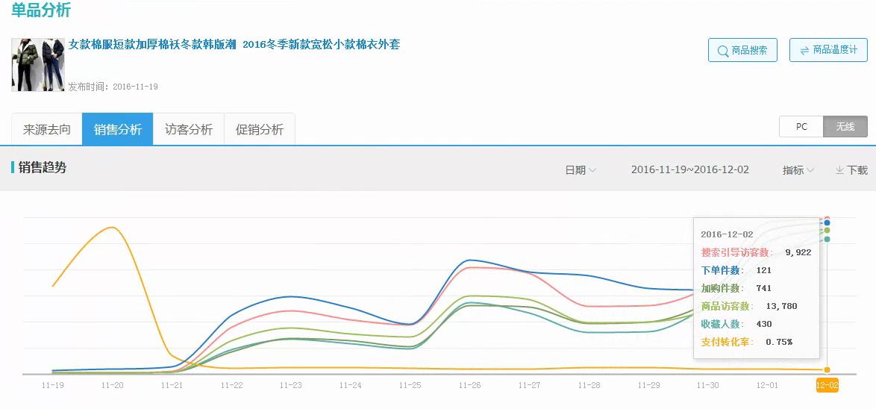The image size is (876, 409).
Task: Switch platform toggle to PC
Action: click(x=801, y=127)
